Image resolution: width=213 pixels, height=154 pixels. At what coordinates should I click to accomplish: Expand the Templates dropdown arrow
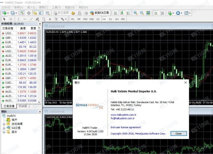click(x=190, y=13)
